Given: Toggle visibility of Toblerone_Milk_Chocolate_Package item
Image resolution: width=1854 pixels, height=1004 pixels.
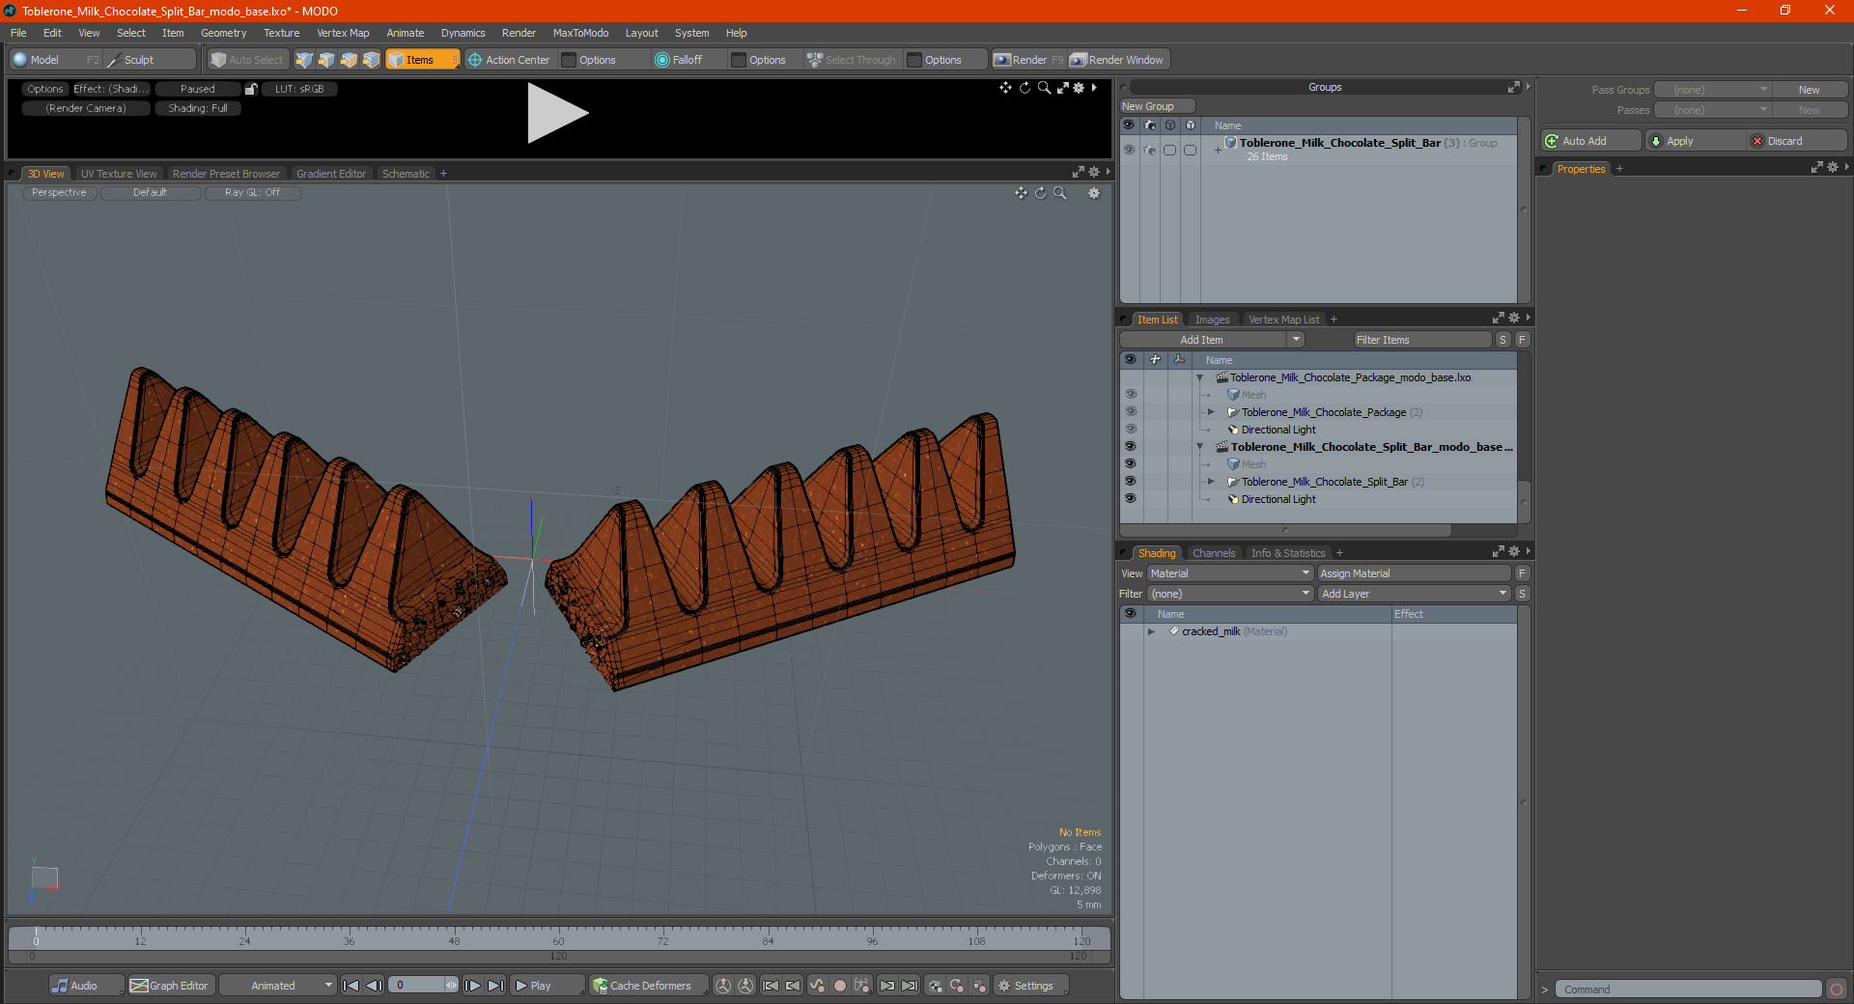Looking at the screenshot, I should (x=1130, y=412).
